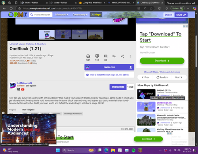Image resolution: width=198 pixels, height=154 pixels.
Task: Click the LOGIN button
Action: pyautogui.click(x=168, y=15)
